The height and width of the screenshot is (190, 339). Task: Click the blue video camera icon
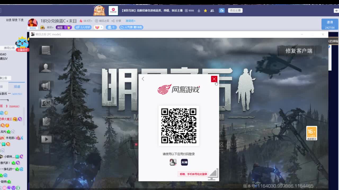click(222, 11)
